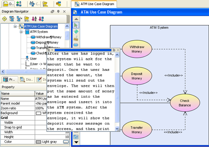Select the ATM System tree item

pos(39,32)
